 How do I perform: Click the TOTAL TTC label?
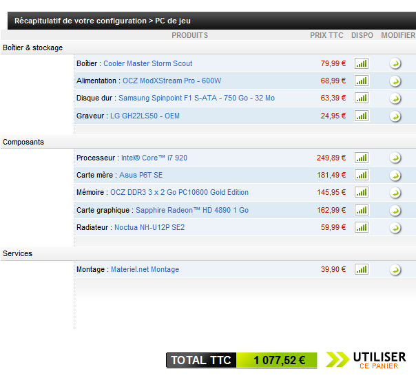tap(201, 360)
